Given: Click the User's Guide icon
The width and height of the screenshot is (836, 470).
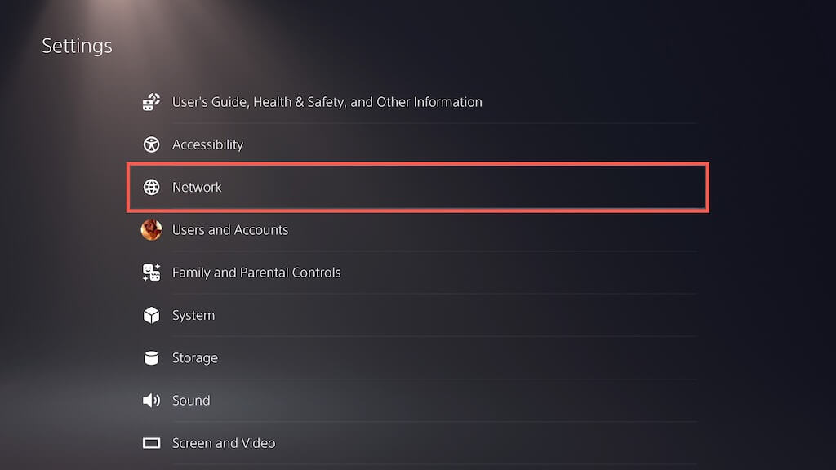Looking at the screenshot, I should [151, 102].
